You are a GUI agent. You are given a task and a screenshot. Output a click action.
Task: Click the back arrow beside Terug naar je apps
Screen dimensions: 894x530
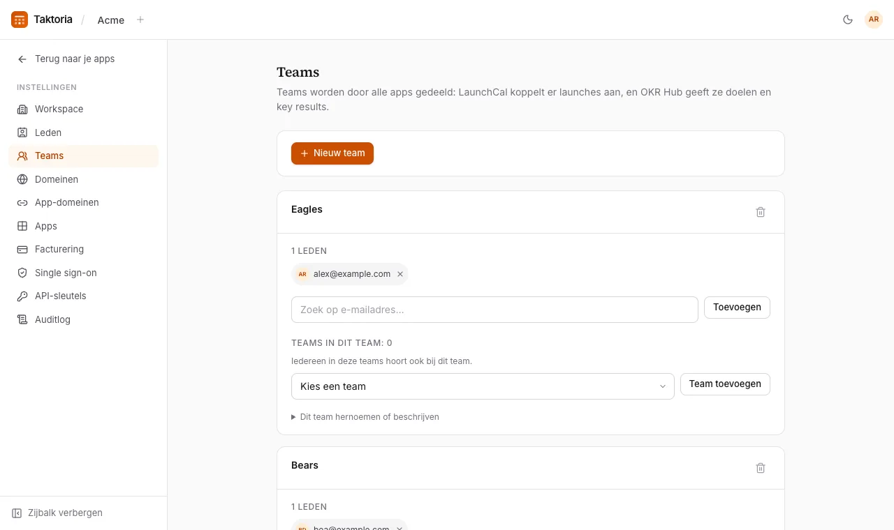[x=22, y=59]
